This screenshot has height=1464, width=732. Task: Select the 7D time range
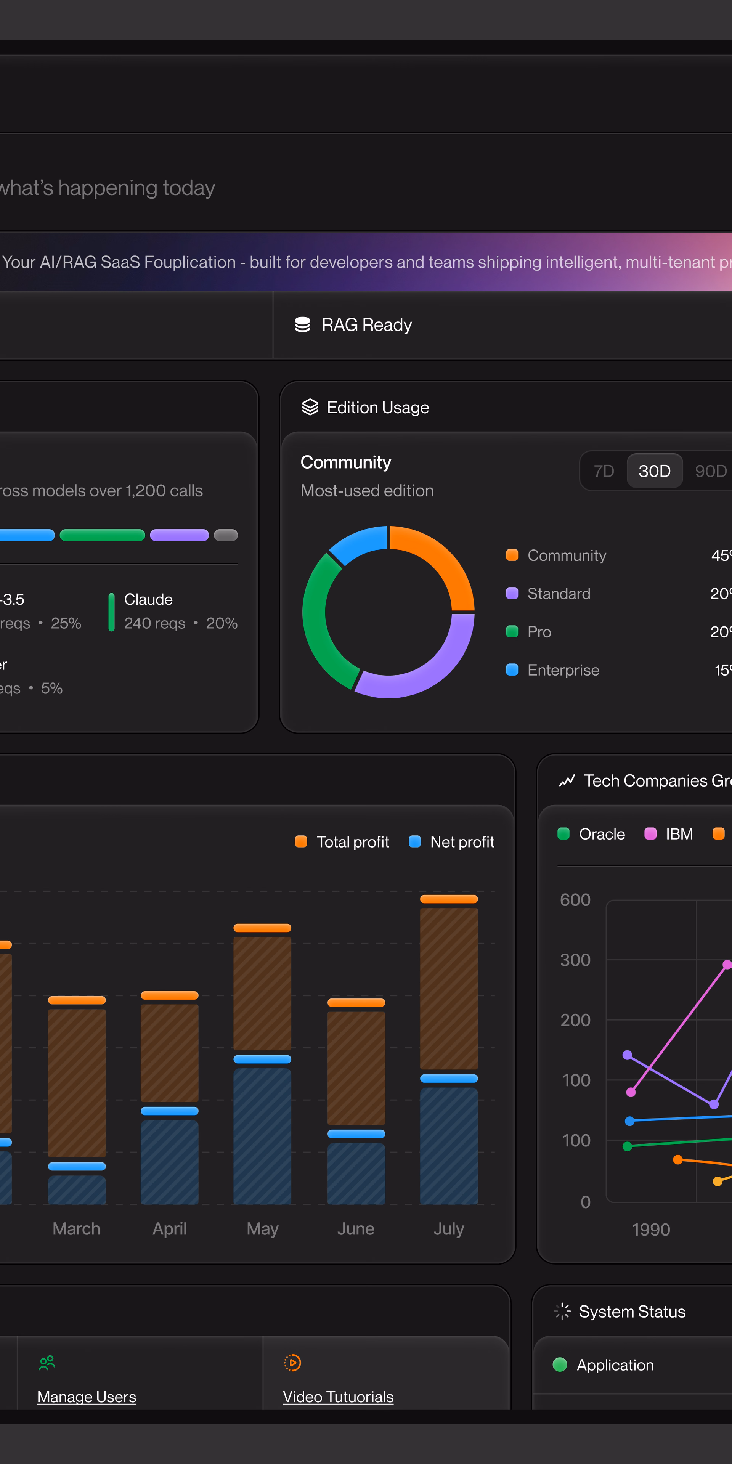pos(604,470)
